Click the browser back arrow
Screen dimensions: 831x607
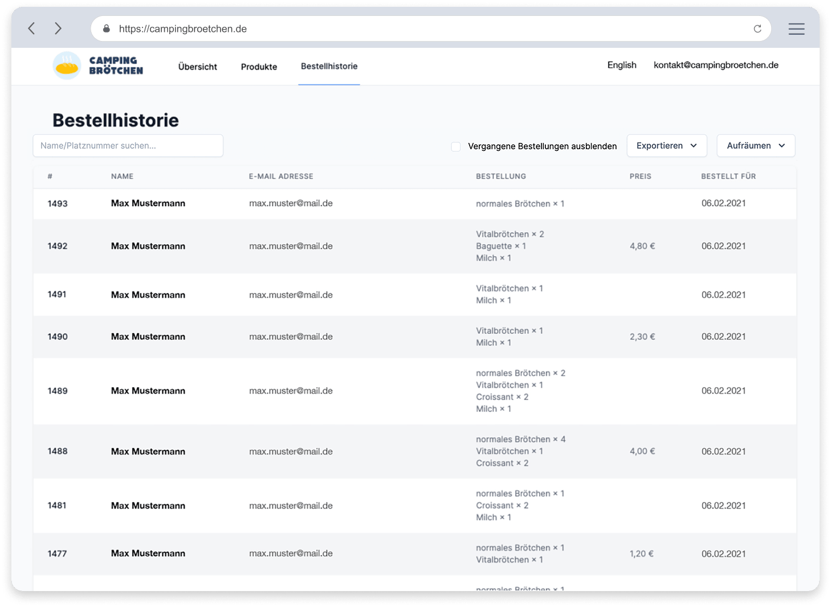(x=32, y=28)
